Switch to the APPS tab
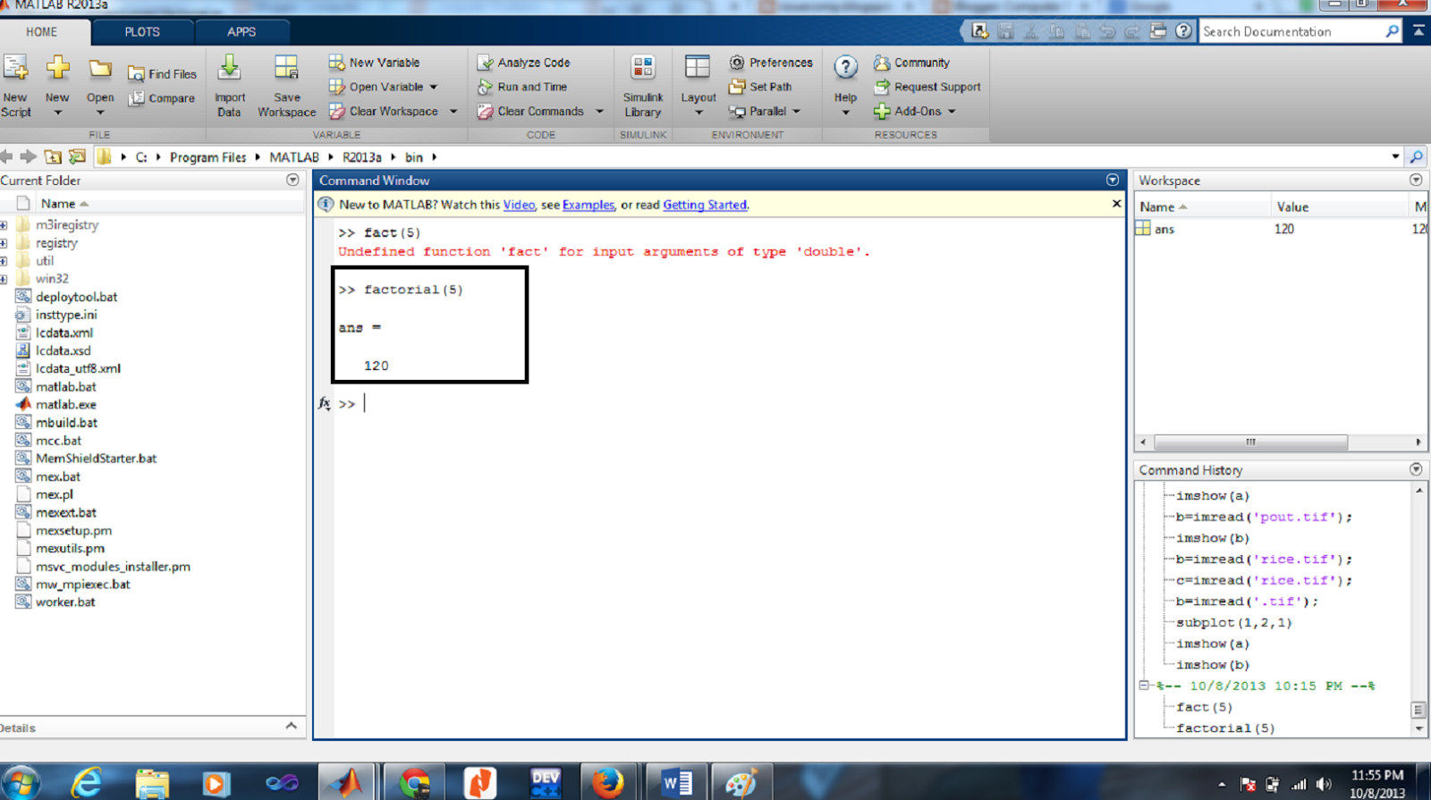This screenshot has width=1431, height=800. 241,31
